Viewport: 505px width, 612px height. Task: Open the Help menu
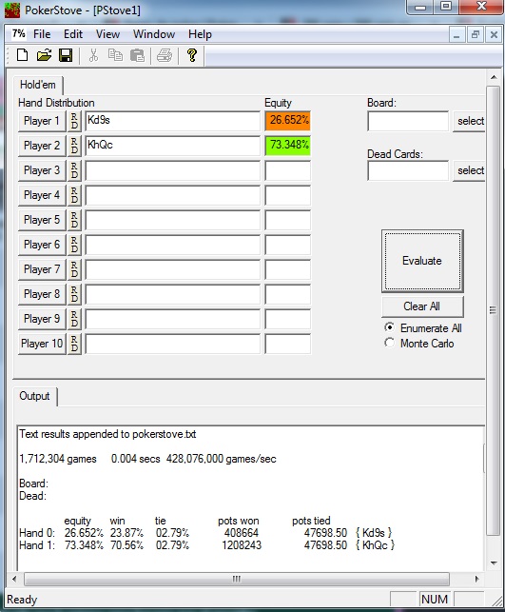(200, 34)
